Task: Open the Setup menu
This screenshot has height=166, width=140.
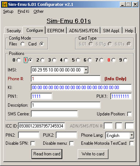Action: click(x=8, y=11)
